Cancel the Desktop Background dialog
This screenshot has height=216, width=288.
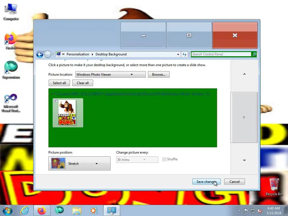235,182
